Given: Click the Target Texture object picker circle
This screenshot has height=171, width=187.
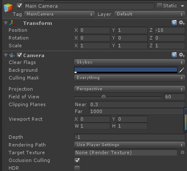Looking at the screenshot, I should click(182, 153).
